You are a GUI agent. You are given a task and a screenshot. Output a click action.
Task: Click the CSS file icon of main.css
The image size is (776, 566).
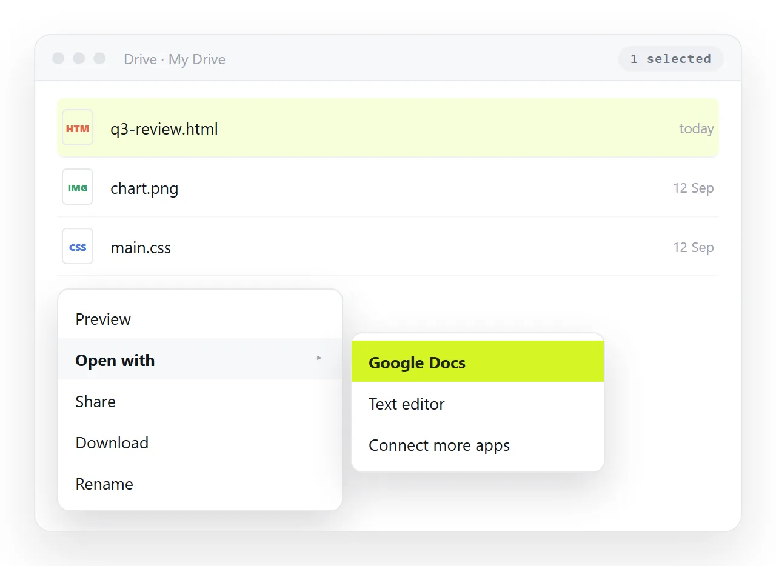78,247
